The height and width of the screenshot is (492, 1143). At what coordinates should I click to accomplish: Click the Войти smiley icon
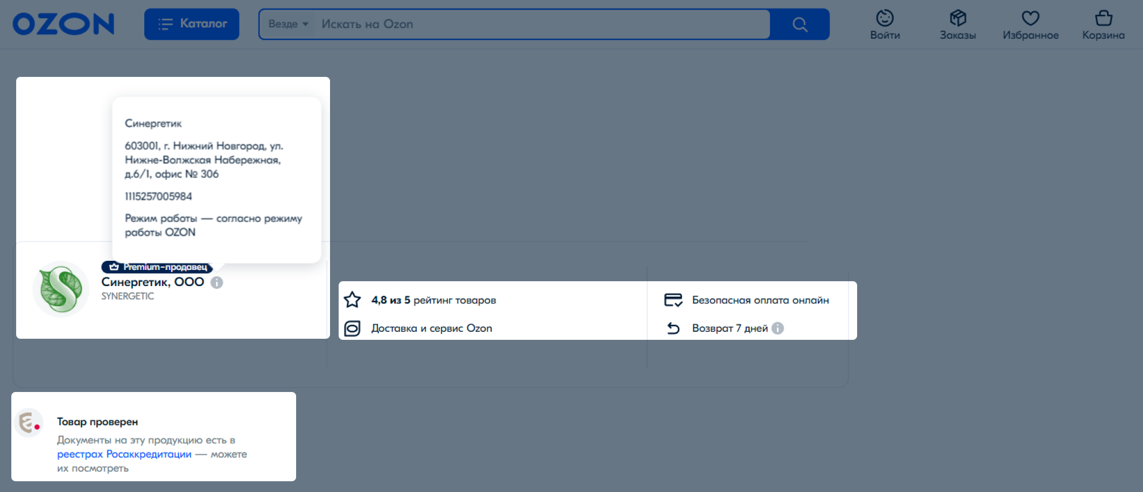(x=885, y=18)
